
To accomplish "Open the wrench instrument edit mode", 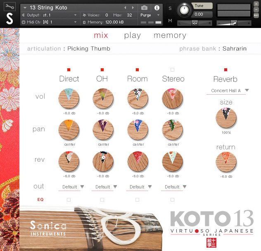I will (x=9, y=7).
